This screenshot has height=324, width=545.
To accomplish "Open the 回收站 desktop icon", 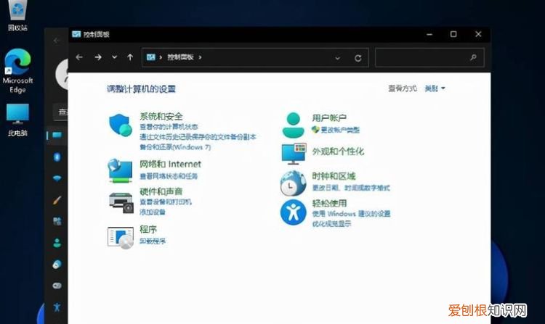I will point(17,16).
